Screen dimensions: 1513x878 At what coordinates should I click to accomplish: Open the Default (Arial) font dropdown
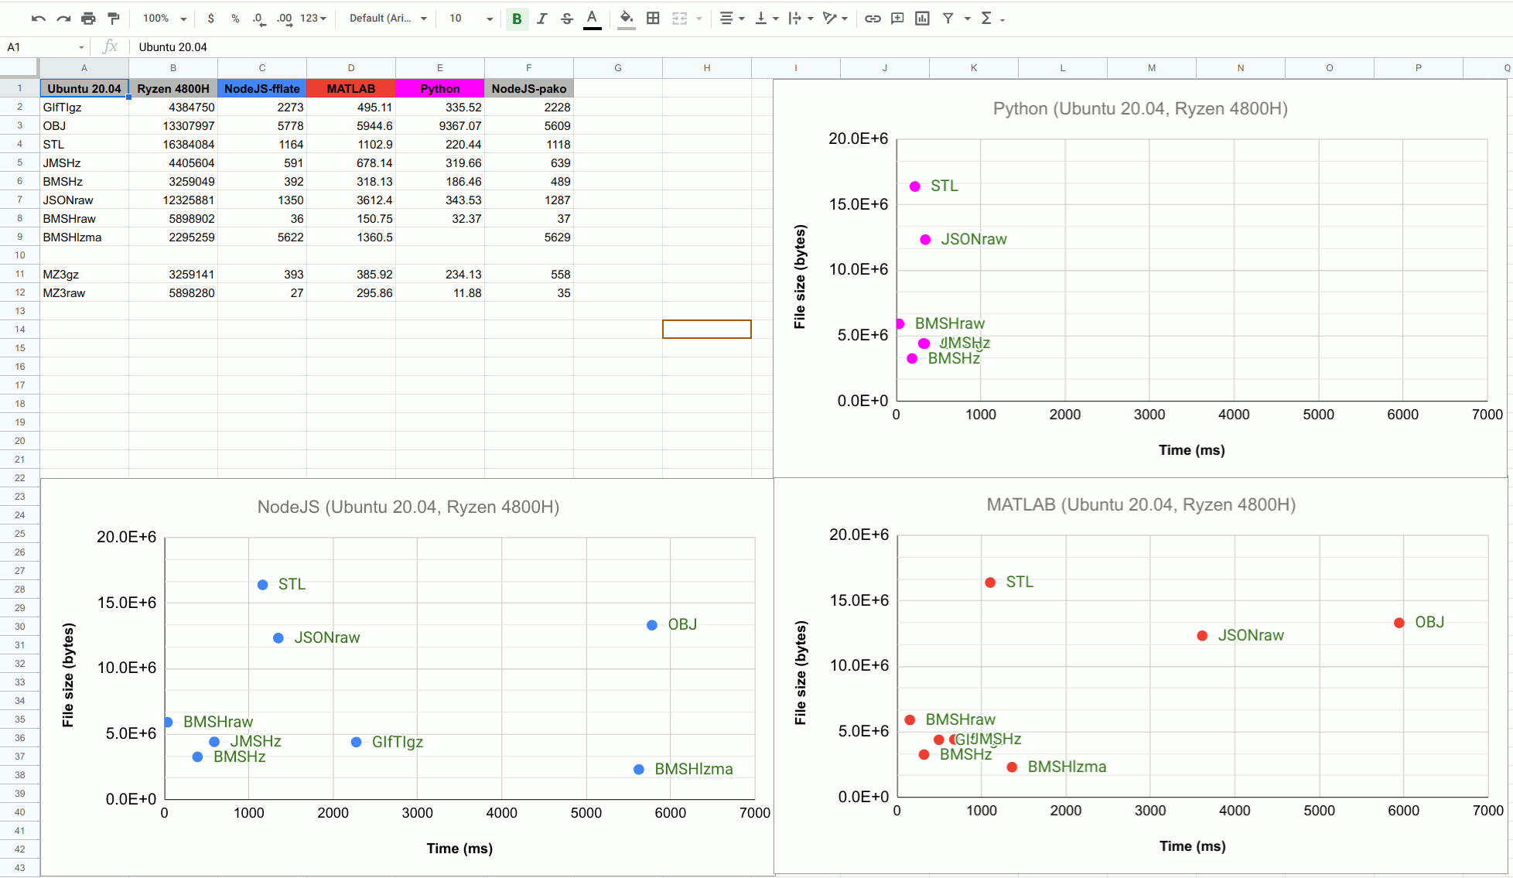(388, 19)
